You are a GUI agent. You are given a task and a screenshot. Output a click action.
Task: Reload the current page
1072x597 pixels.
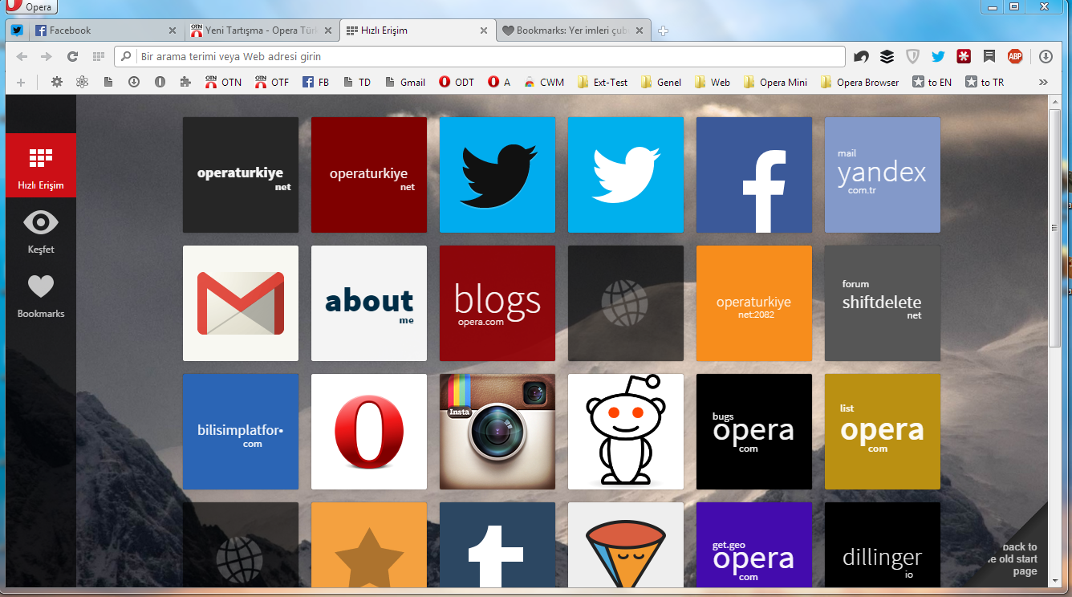[x=72, y=56]
